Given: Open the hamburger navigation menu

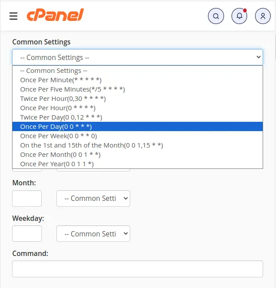Looking at the screenshot, I should (x=13, y=16).
